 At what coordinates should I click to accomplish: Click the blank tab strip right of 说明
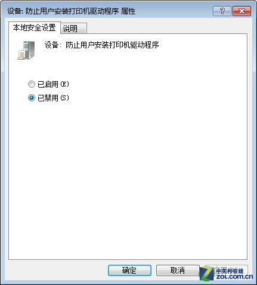coord(167,29)
